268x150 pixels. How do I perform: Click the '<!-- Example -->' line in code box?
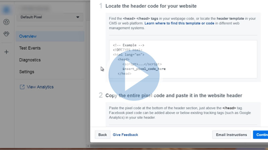tap(129, 45)
